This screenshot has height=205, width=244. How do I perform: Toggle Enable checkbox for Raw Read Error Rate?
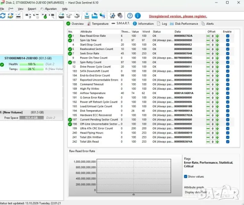click(227, 36)
